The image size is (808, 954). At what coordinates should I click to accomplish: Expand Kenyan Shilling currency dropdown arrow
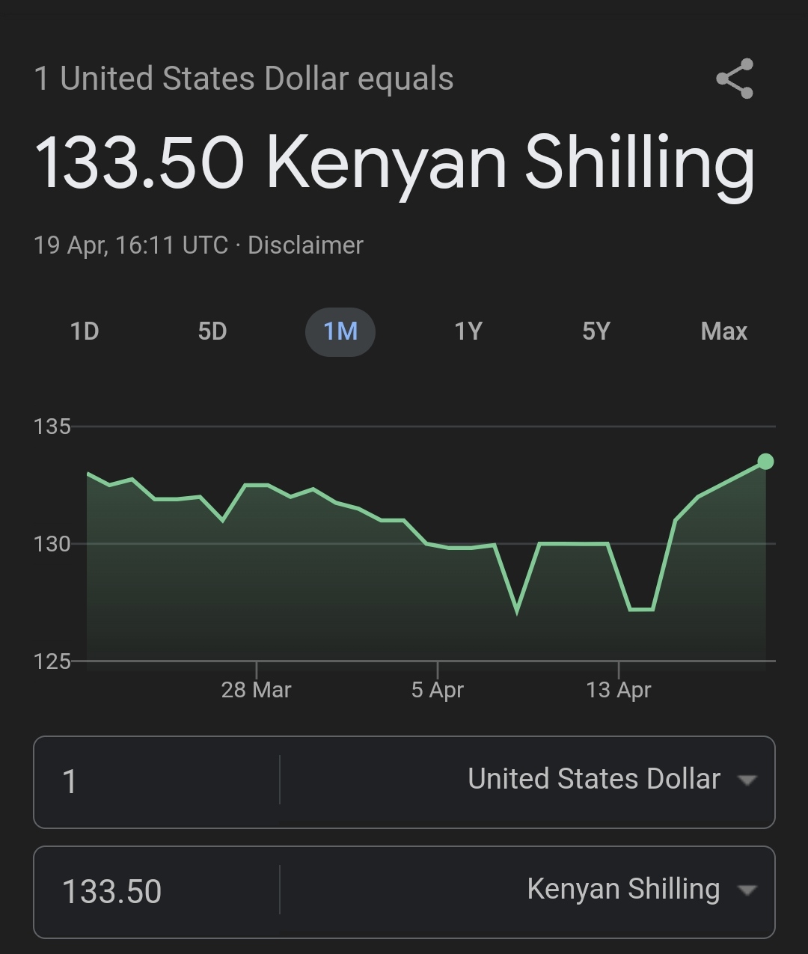tap(746, 890)
